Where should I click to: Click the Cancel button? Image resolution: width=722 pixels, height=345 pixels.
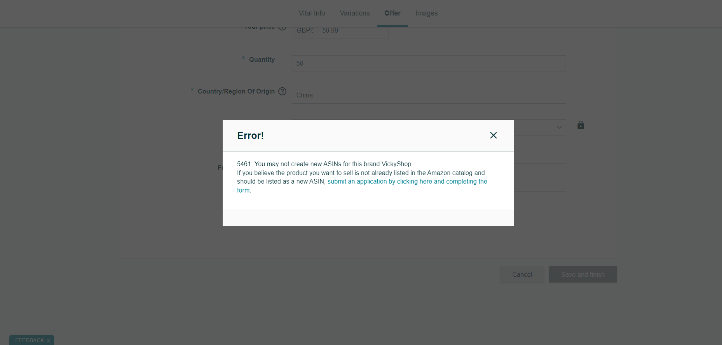point(522,274)
